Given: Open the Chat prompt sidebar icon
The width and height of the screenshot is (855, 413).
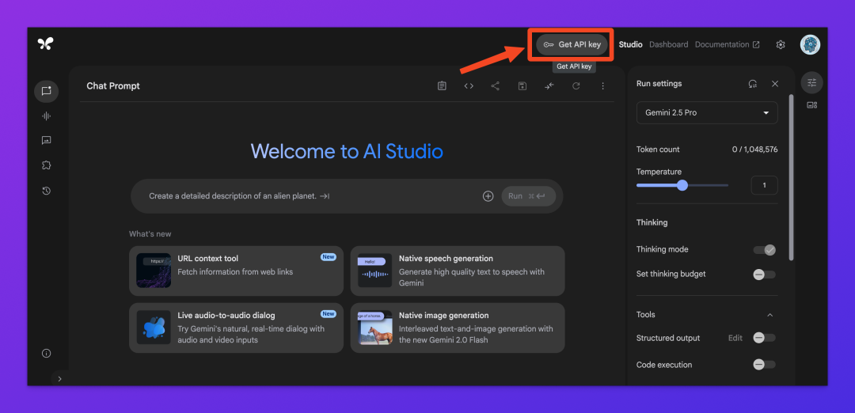Looking at the screenshot, I should 47,91.
